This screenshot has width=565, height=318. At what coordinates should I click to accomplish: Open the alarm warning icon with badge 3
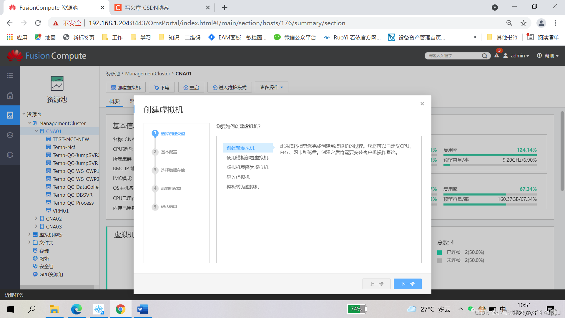coord(496,56)
